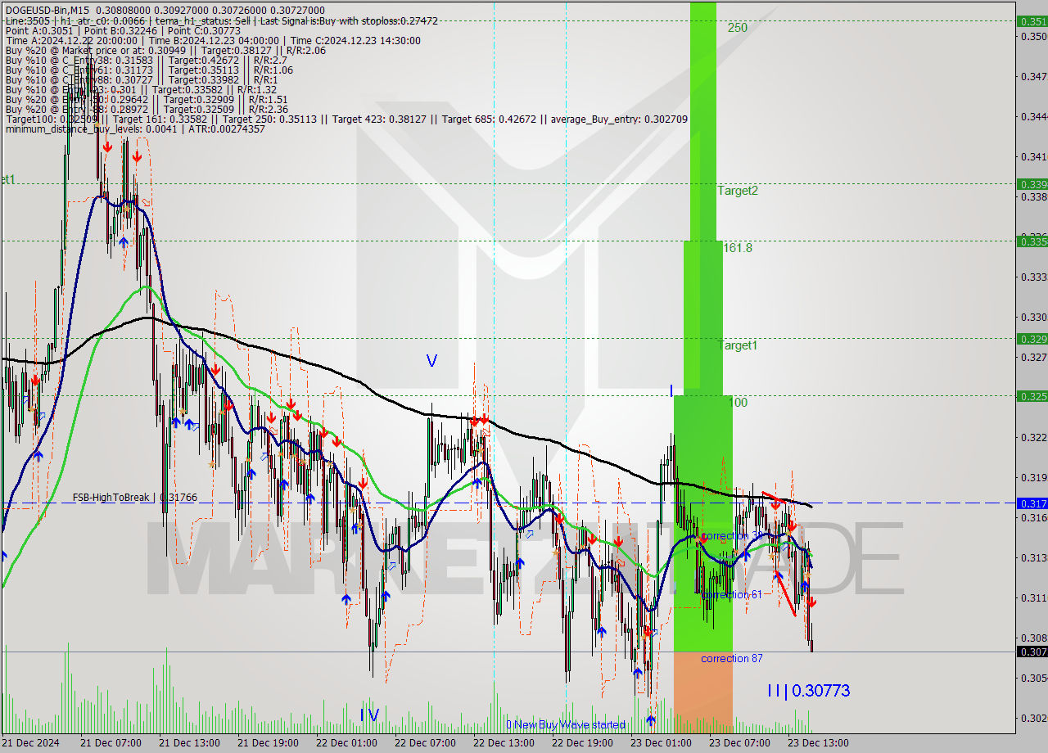
Task: Click the green 0.335 price tag
Action: [1032, 241]
